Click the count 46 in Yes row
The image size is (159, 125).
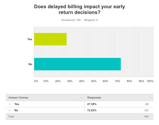(147, 104)
